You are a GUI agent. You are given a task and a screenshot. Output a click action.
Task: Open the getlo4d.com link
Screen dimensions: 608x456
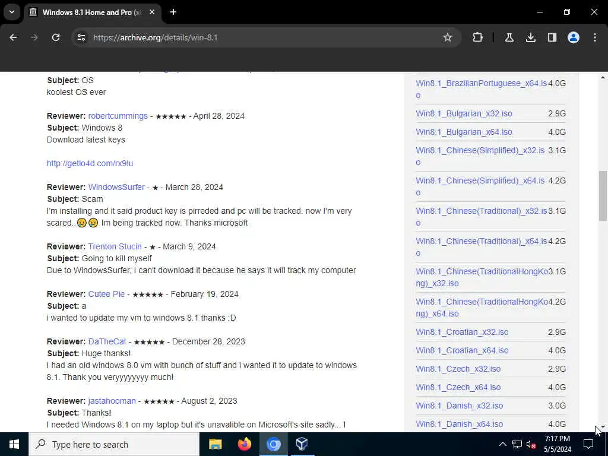[x=90, y=164]
